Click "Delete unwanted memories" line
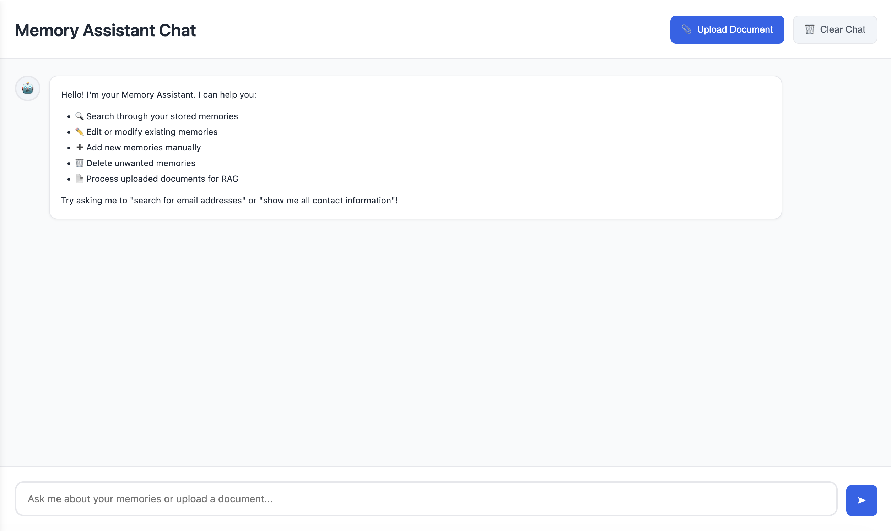This screenshot has height=531, width=891. (141, 163)
